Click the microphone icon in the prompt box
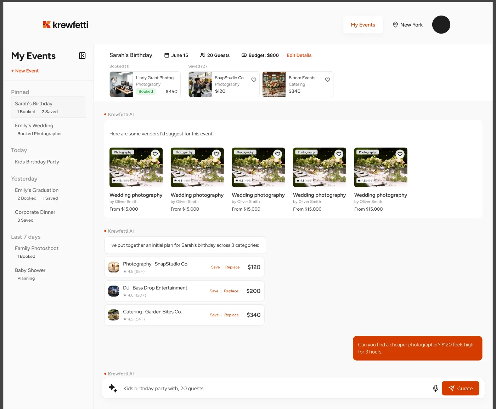Image resolution: width=496 pixels, height=409 pixels. tap(436, 388)
